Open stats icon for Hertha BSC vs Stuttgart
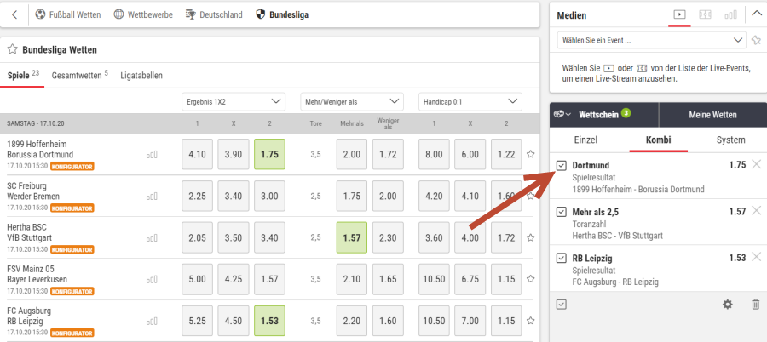 click(x=153, y=237)
